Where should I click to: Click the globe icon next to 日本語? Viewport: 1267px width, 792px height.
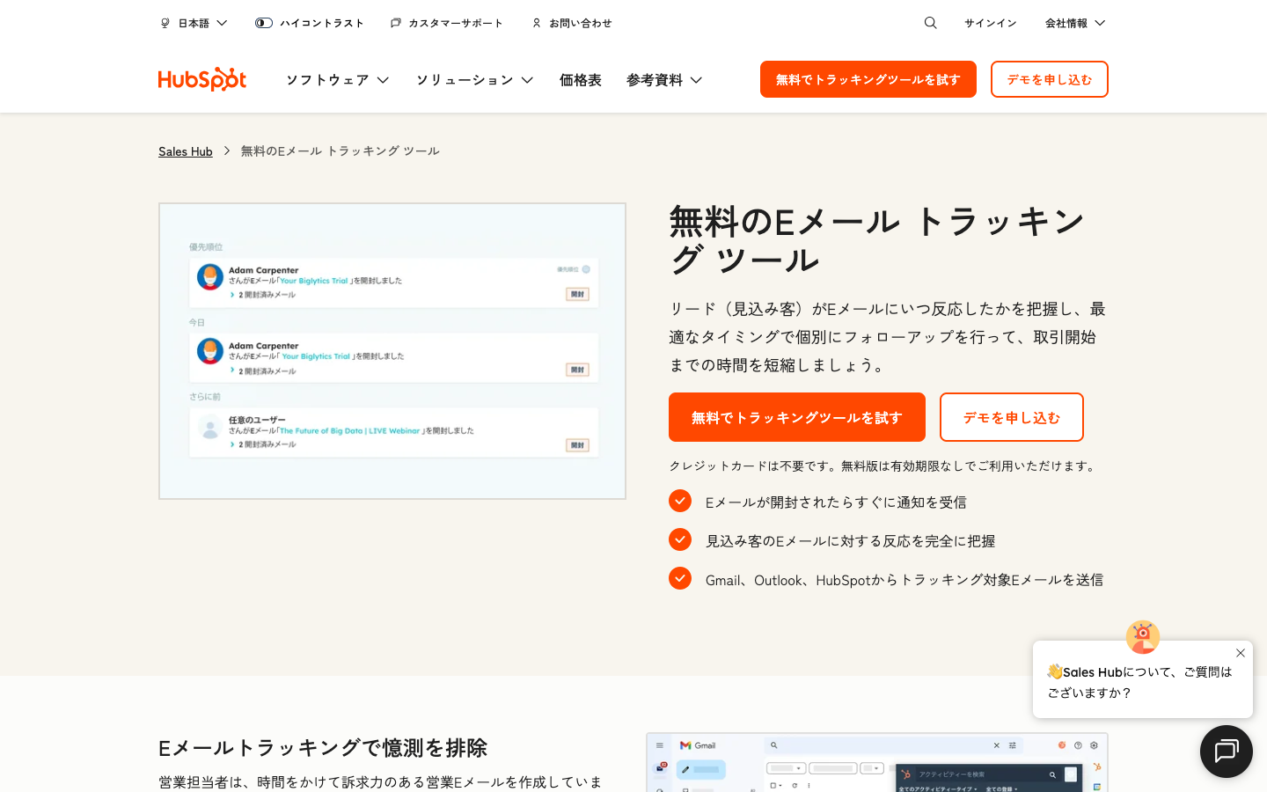click(165, 22)
